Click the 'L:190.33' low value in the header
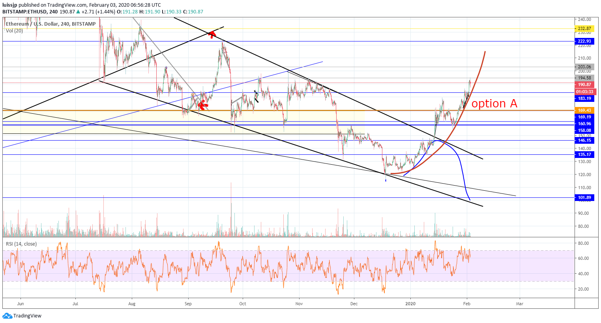The image size is (601, 323). coord(171,12)
